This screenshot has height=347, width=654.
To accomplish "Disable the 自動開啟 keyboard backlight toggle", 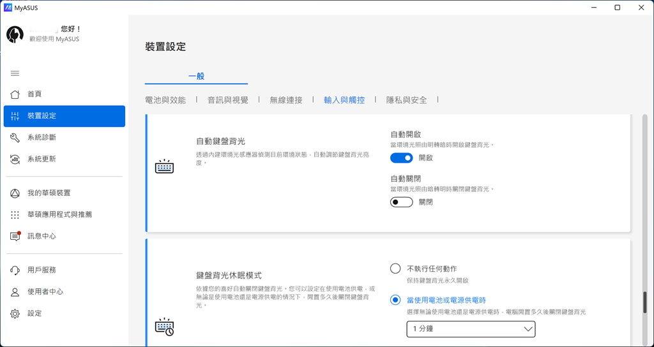I will 402,158.
